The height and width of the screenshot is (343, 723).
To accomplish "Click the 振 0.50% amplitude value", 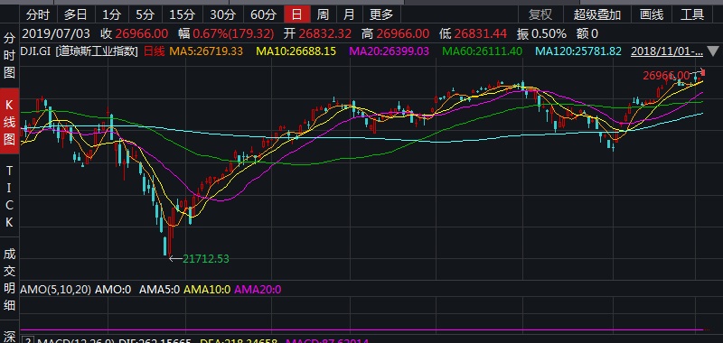I will tap(541, 33).
